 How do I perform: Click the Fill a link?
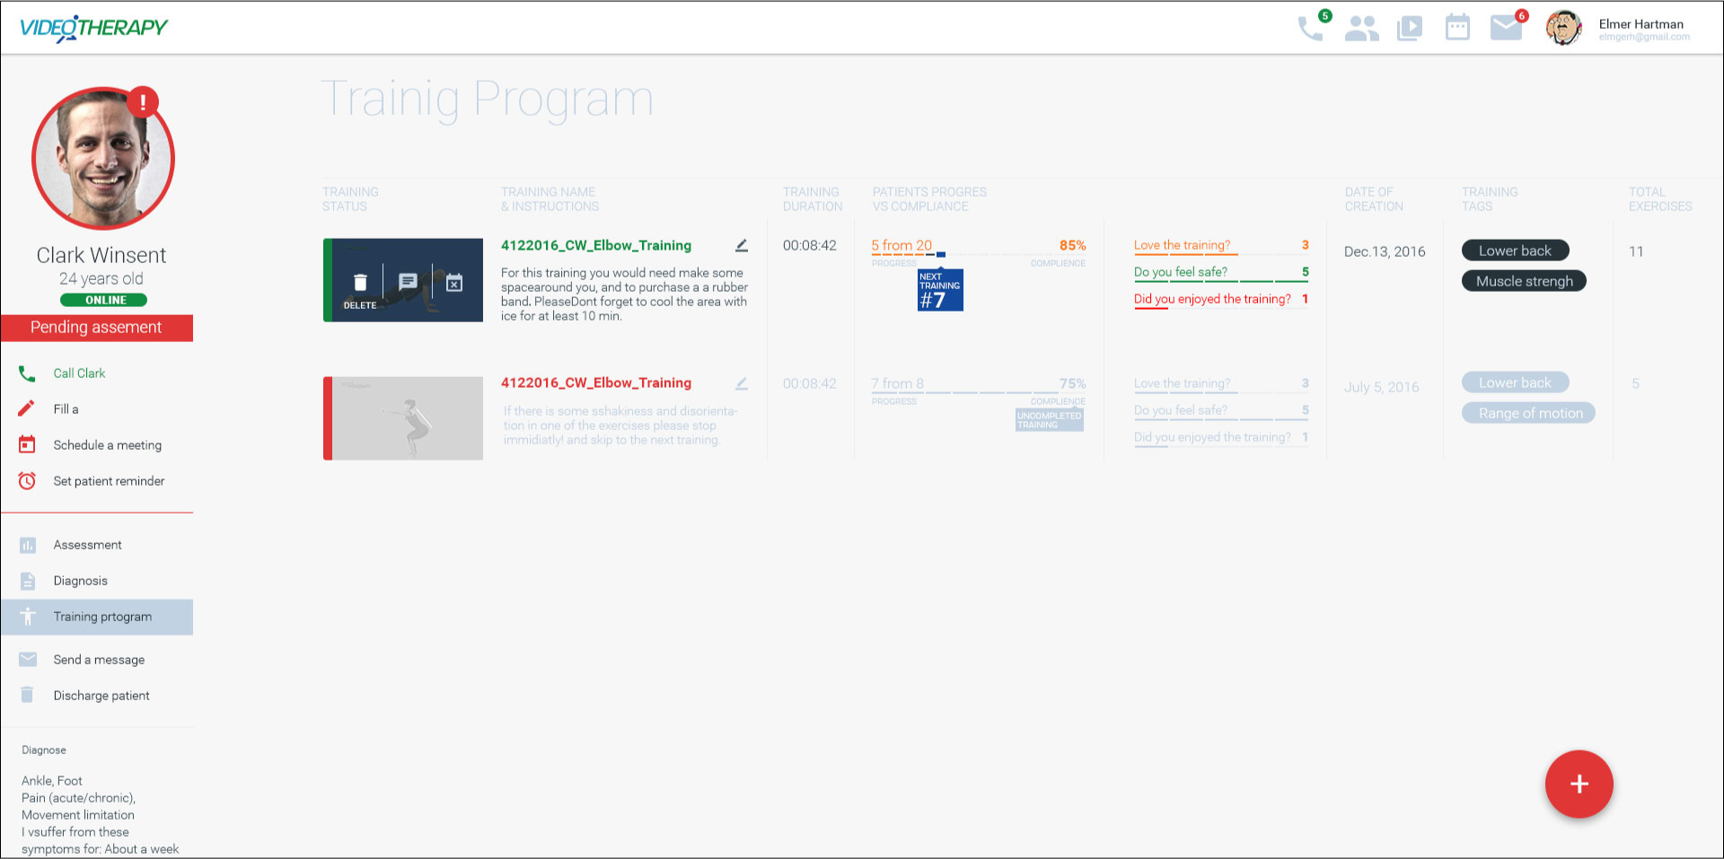(66, 409)
